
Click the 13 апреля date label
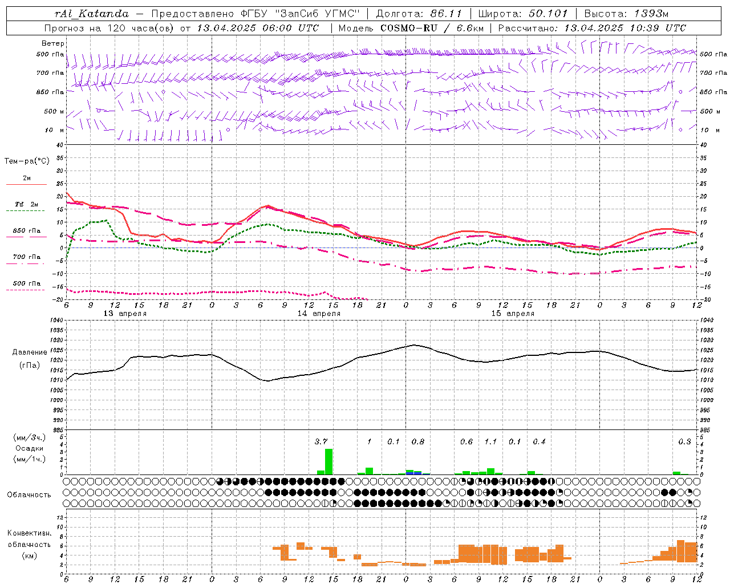pyautogui.click(x=125, y=314)
